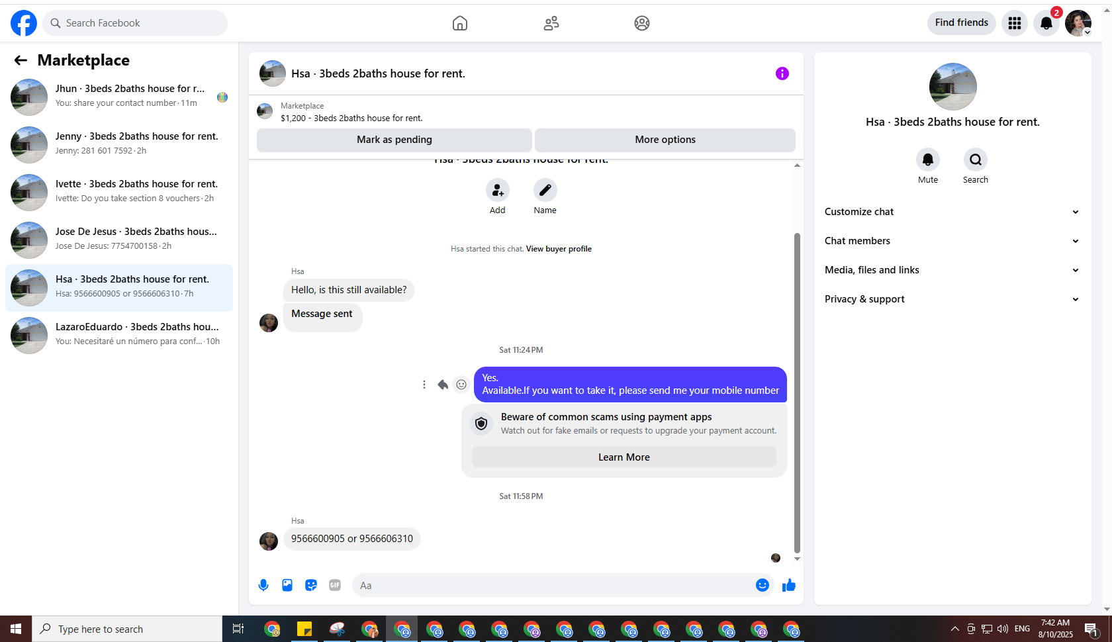
Task: Open the Jhun conversation
Action: click(119, 97)
